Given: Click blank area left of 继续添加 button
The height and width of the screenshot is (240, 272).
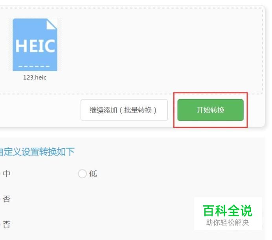Looking at the screenshot, I should tap(40, 110).
